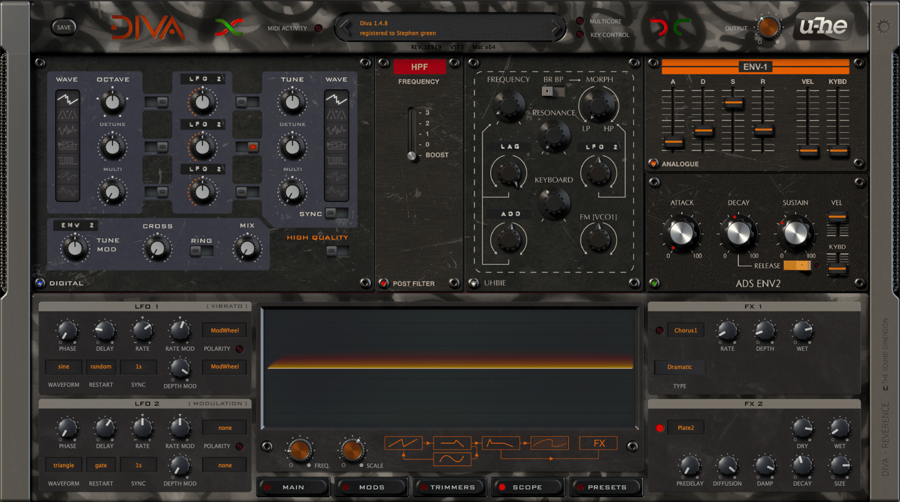Adjust the OUTPUT knob
Image resolution: width=900 pixels, height=502 pixels.
(x=768, y=28)
